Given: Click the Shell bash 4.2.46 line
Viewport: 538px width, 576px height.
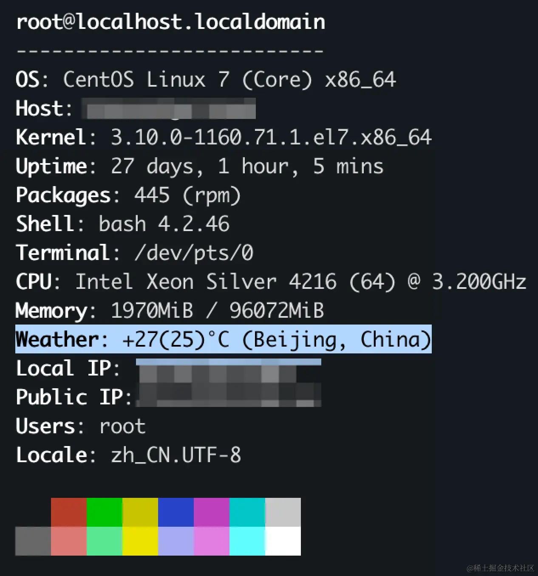Looking at the screenshot, I should tap(122, 224).
